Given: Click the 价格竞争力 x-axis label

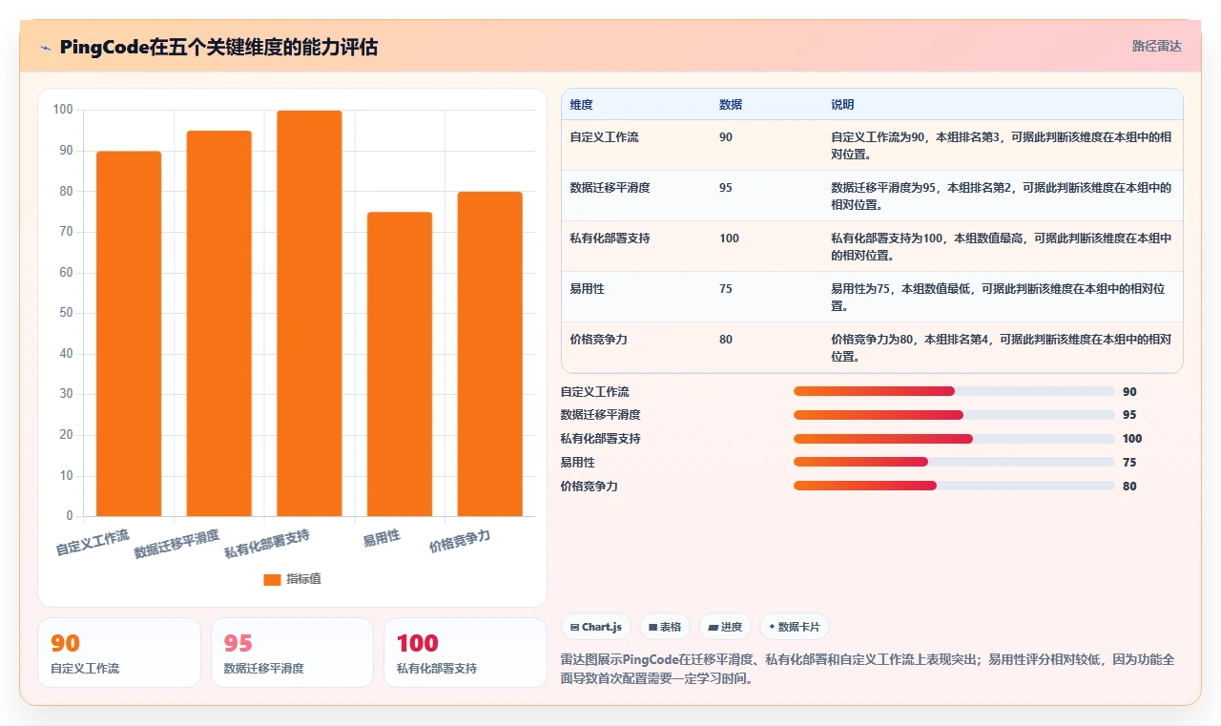Looking at the screenshot, I should [460, 541].
